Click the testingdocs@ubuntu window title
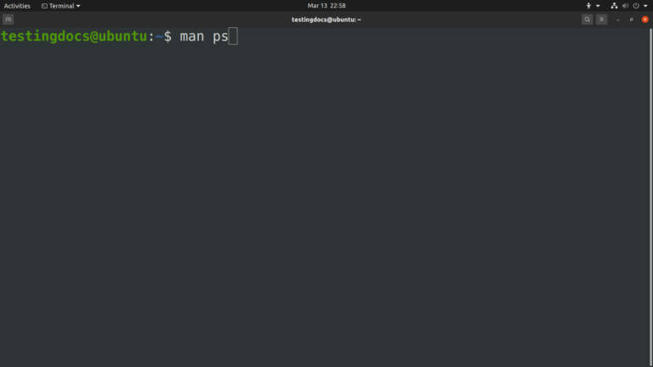Screen dimensions: 653x367 326,19
